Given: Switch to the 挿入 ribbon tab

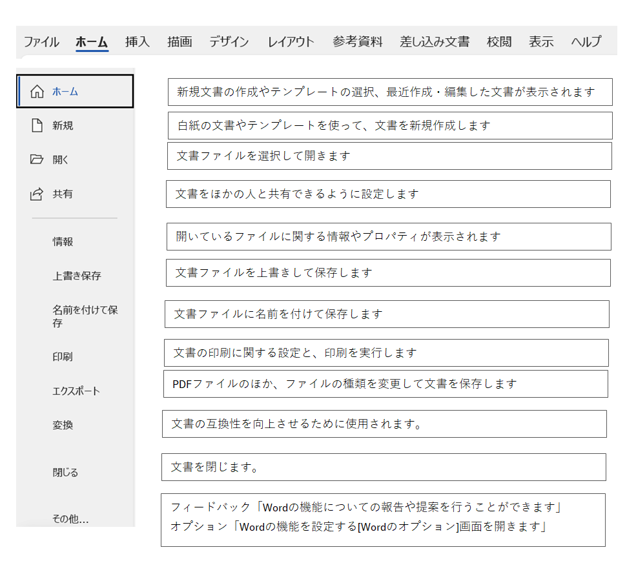Looking at the screenshot, I should pyautogui.click(x=137, y=42).
